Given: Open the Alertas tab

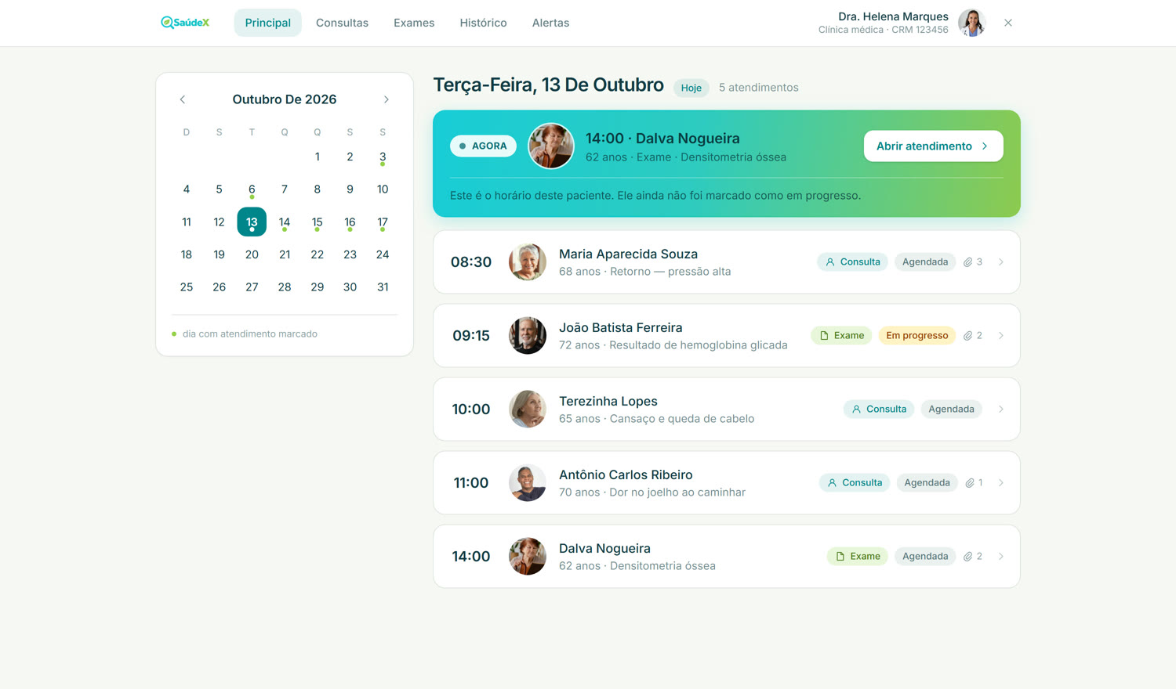Looking at the screenshot, I should [x=550, y=23].
